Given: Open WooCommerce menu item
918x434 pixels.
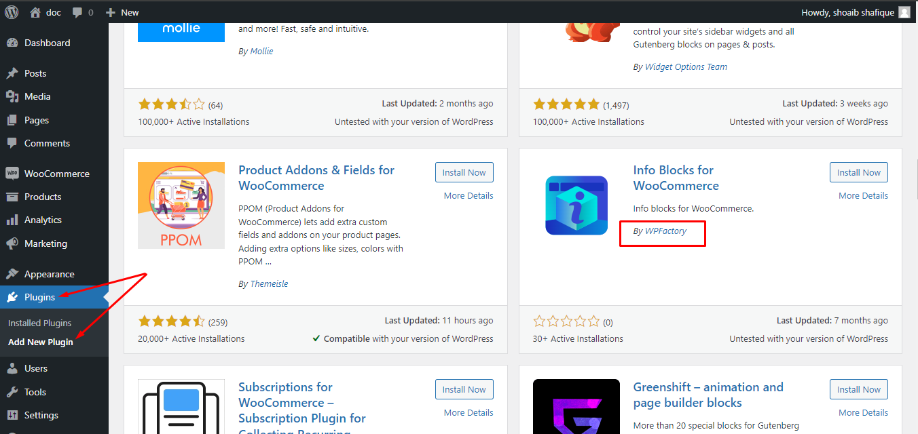Looking at the screenshot, I should (54, 174).
